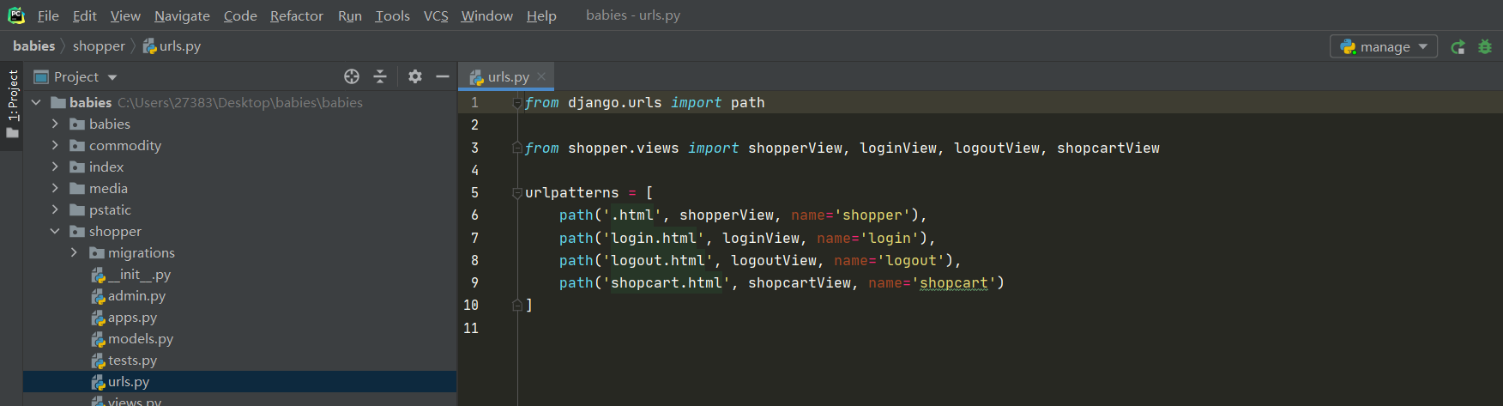Click shopperView in the import line
This screenshot has height=406, width=1503.
pos(794,148)
